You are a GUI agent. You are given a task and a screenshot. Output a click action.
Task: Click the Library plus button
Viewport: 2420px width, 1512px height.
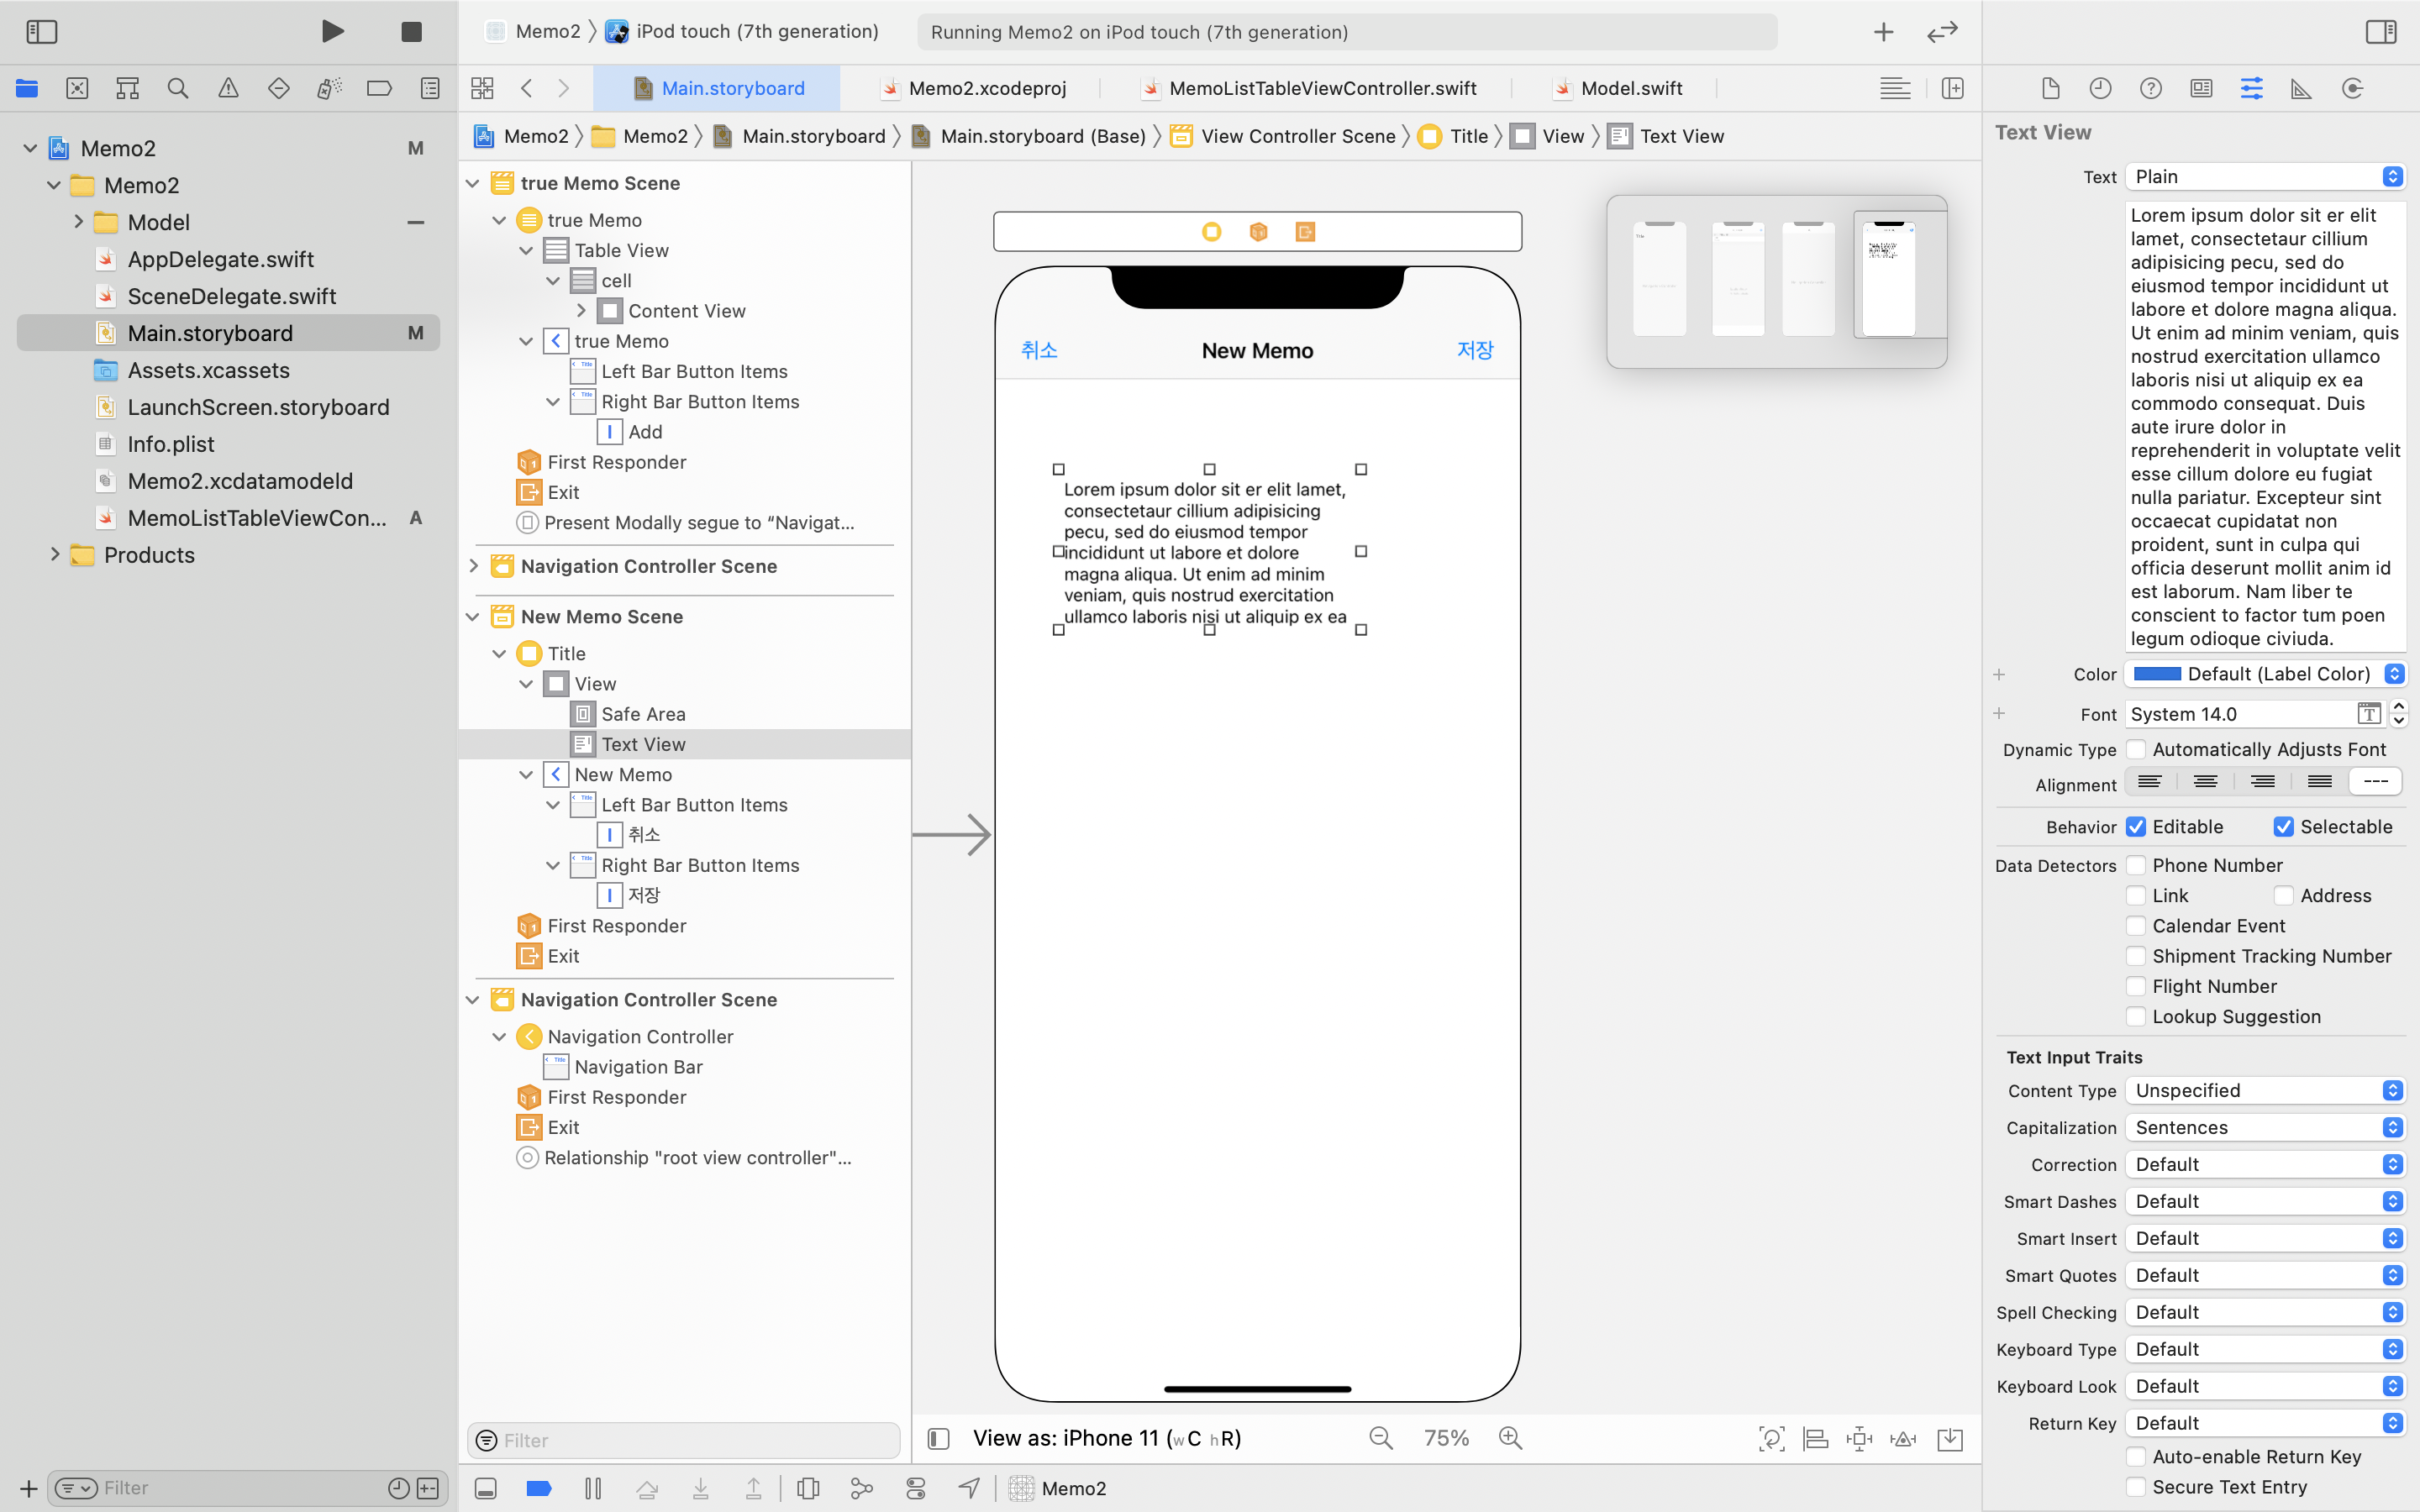click(1883, 32)
